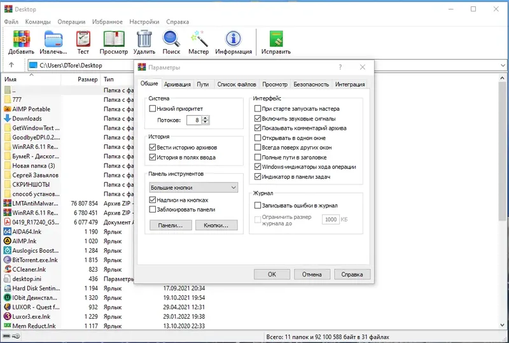Select LMTAntiMalwar archive icon
Screen dimensions: 509x343
click(x=8, y=204)
